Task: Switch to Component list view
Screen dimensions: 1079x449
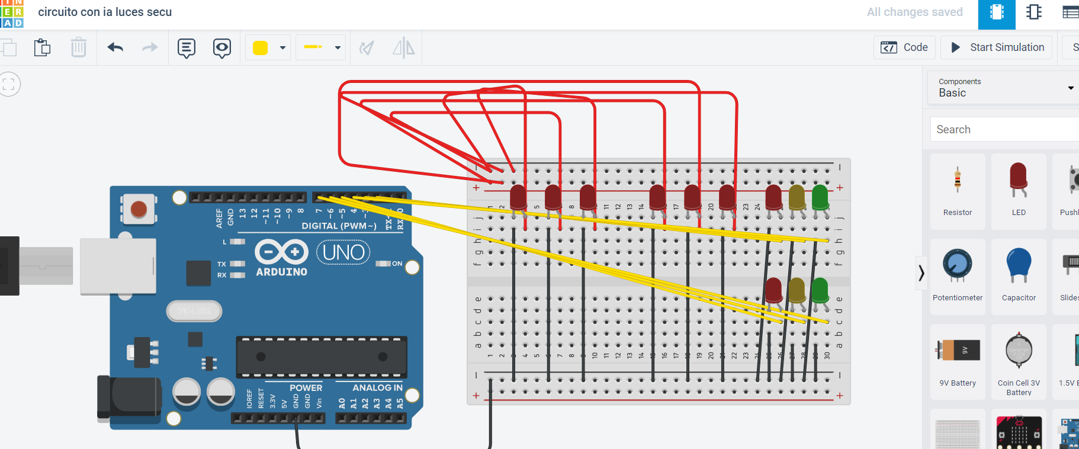Action: pos(1070,12)
